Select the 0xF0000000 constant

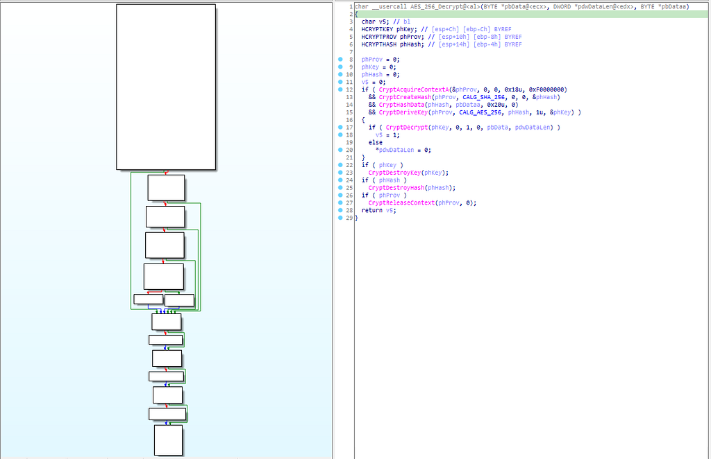[546, 89]
